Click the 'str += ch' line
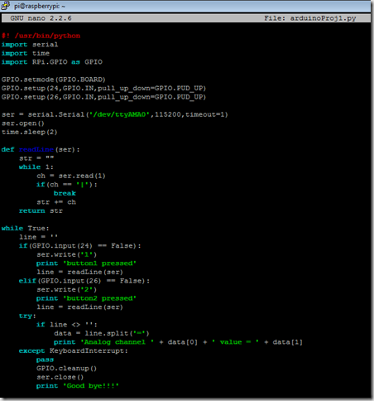Image resolution: width=374 pixels, height=401 pixels. [56, 202]
